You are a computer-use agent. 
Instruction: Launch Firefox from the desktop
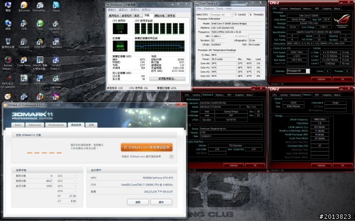coord(40,97)
